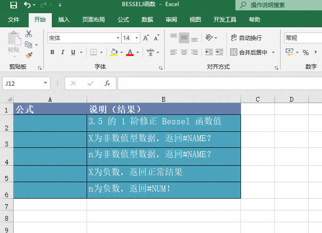Click the Format Painter brush icon
Screen dimensions: 322x233
point(29,55)
